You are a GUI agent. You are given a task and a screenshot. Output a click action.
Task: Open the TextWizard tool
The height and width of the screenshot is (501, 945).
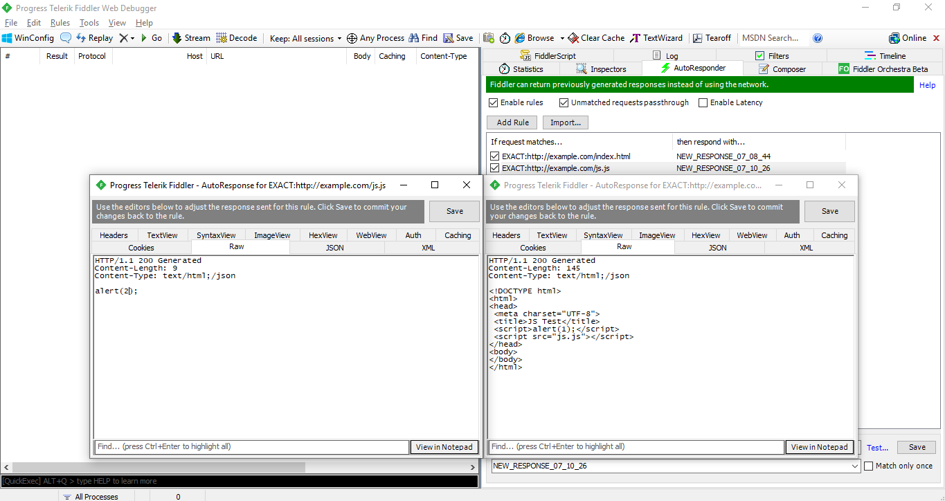pos(656,38)
